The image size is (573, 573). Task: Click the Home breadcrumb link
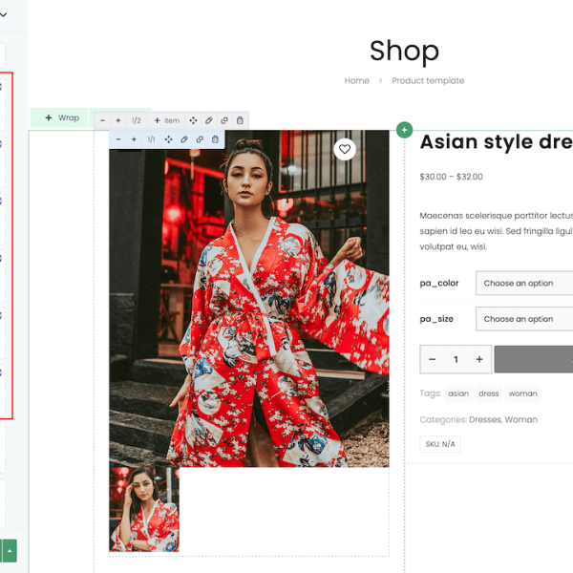pyautogui.click(x=356, y=81)
